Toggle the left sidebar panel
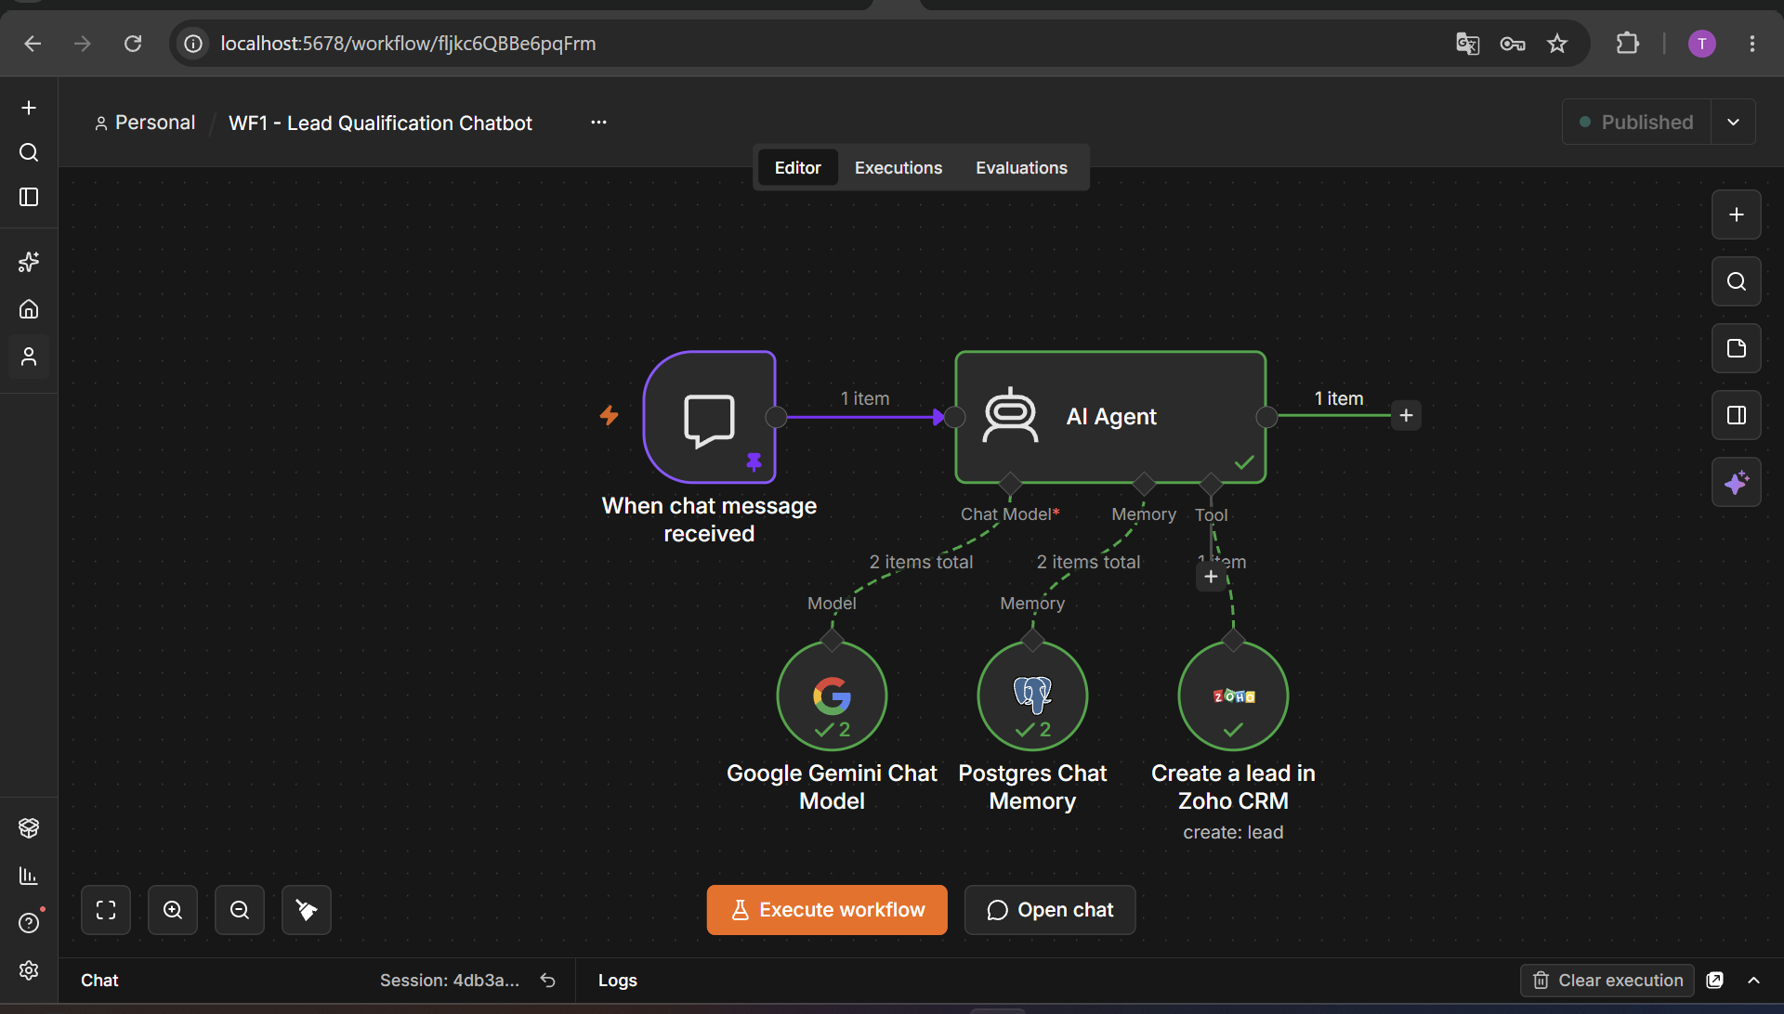This screenshot has height=1014, width=1784. (29, 197)
